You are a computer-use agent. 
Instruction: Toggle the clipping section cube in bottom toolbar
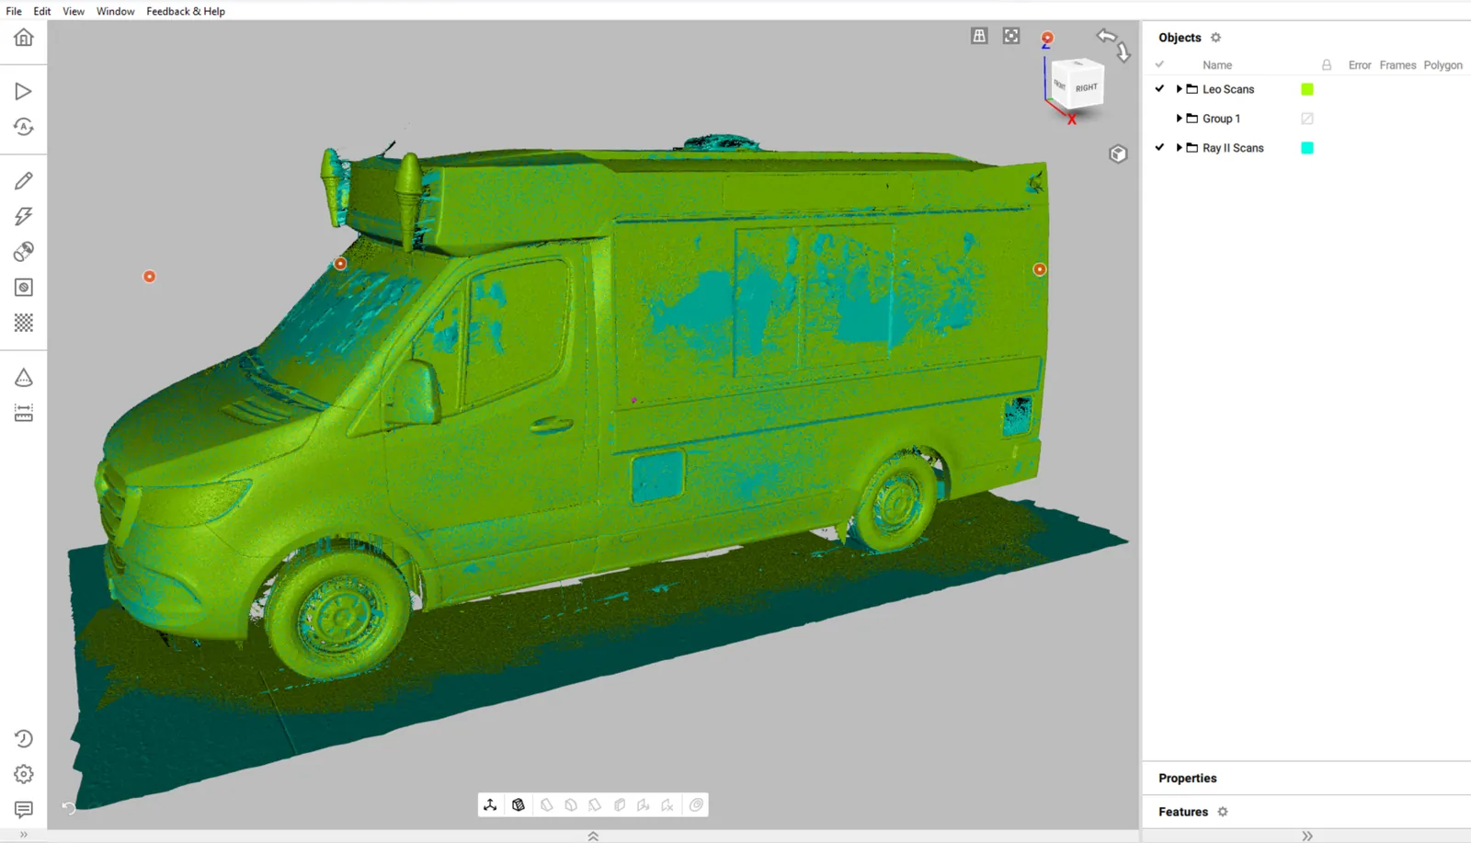coord(519,805)
